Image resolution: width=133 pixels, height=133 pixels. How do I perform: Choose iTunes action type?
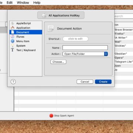26,37
